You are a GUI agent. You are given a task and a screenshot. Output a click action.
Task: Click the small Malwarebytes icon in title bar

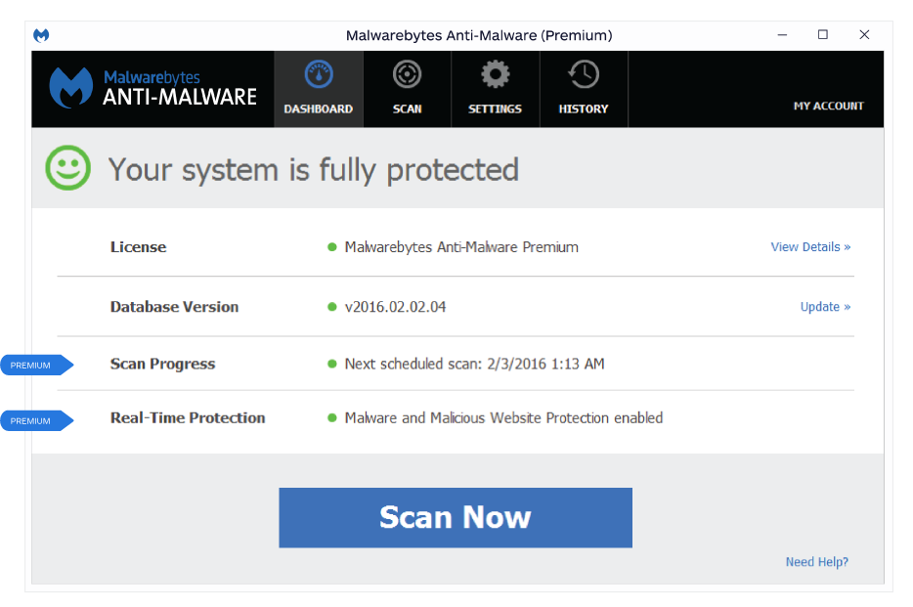pyautogui.click(x=41, y=35)
